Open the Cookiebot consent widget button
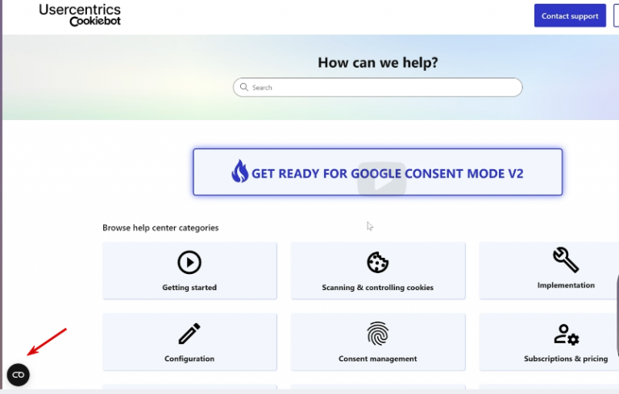Image resolution: width=619 pixels, height=394 pixels. pos(19,375)
